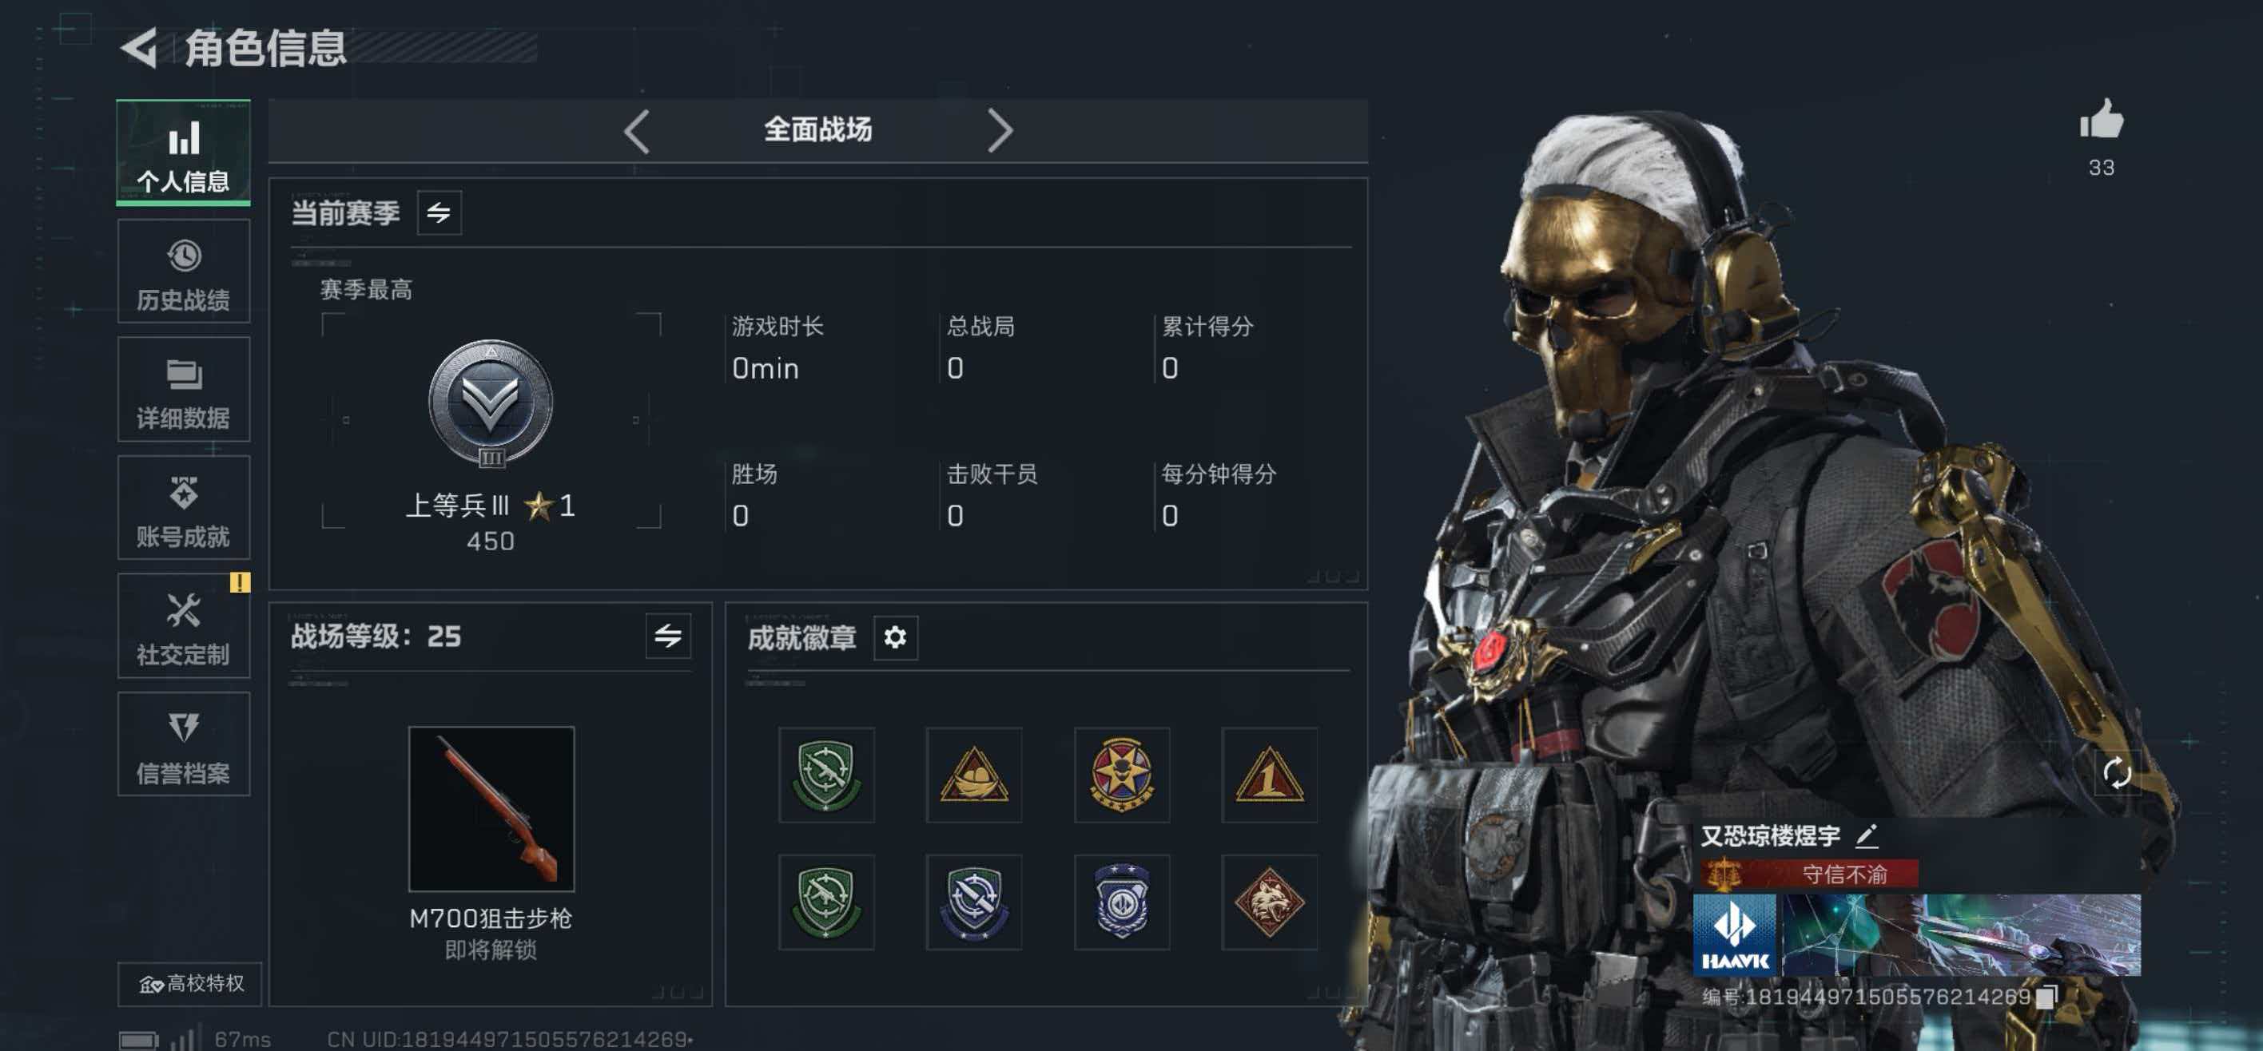This screenshot has width=2263, height=1051.
Task: Switch to previous game mode arrow
Action: pos(637,132)
